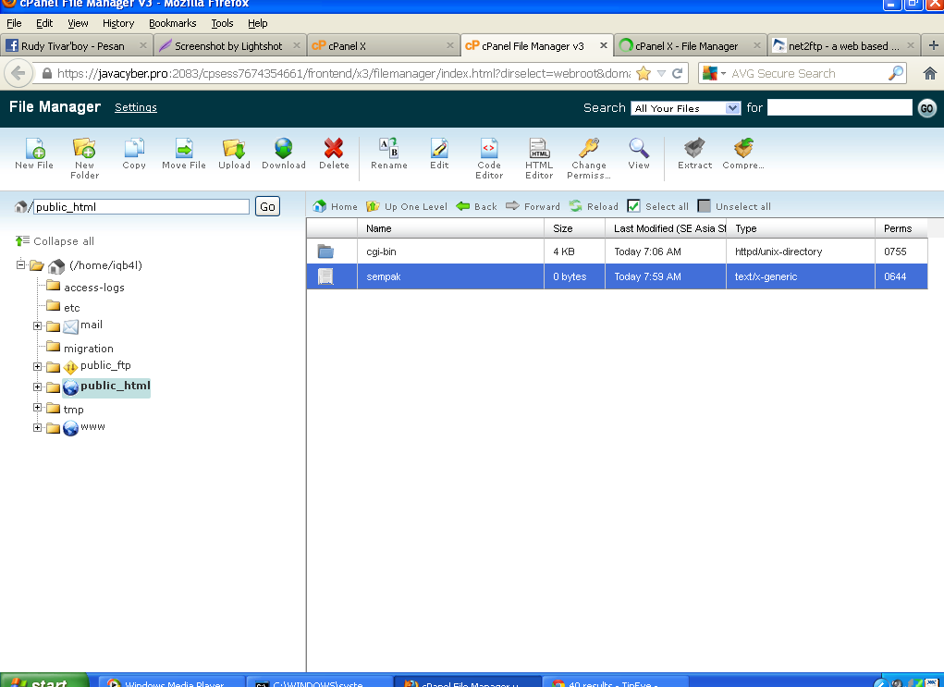Open the Bookmarks menu

click(172, 23)
